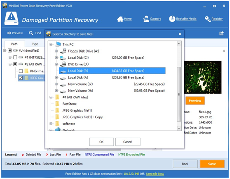Click the #4 (All RAW Files) folder icon

click(x=57, y=97)
